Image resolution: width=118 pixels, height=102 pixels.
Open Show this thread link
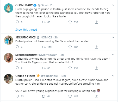coord(26,30)
